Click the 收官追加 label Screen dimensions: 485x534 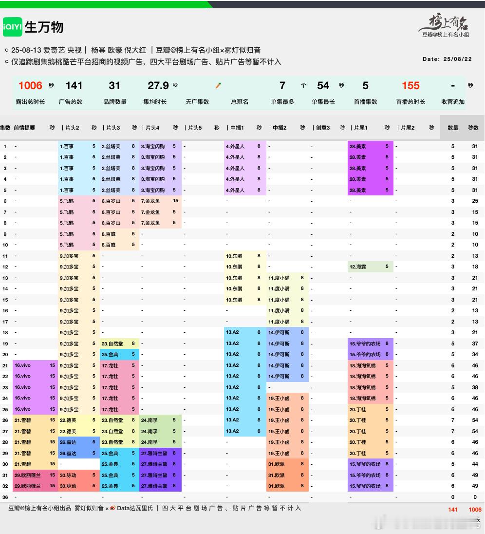(x=453, y=101)
